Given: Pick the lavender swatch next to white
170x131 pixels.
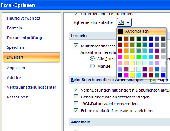Looking at the screenshot, I should [x=157, y=63].
